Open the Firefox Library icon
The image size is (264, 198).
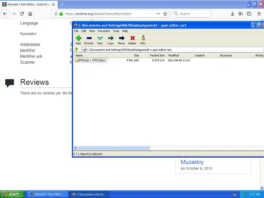click(x=241, y=14)
